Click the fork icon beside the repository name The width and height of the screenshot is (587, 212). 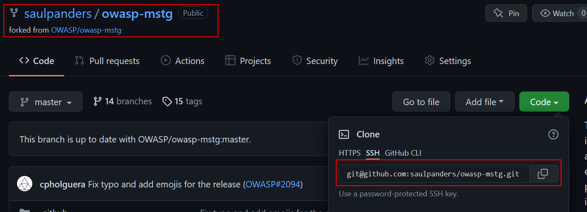[14, 14]
